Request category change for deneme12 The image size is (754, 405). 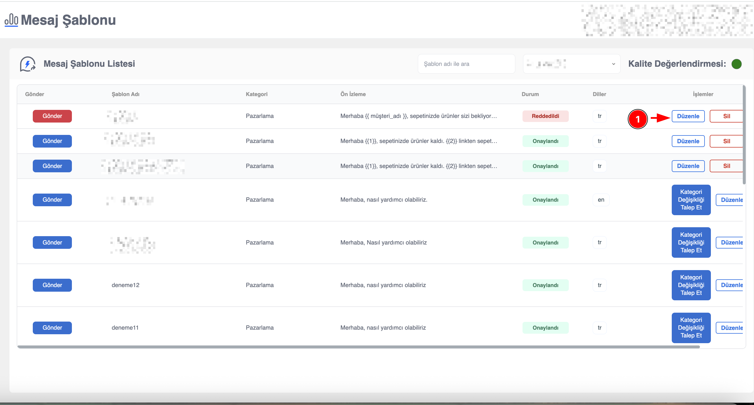(x=690, y=285)
